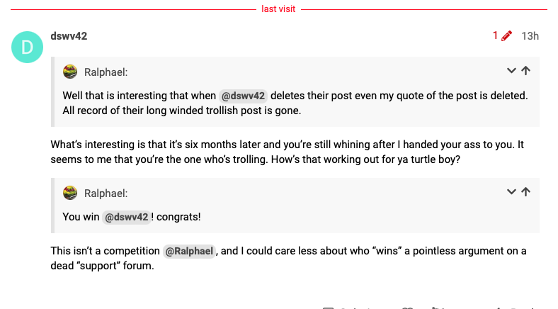Click the red edit count number 1

(495, 35)
